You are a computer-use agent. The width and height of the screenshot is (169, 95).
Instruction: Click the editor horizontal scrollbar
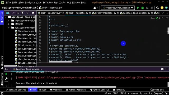tap(60, 62)
